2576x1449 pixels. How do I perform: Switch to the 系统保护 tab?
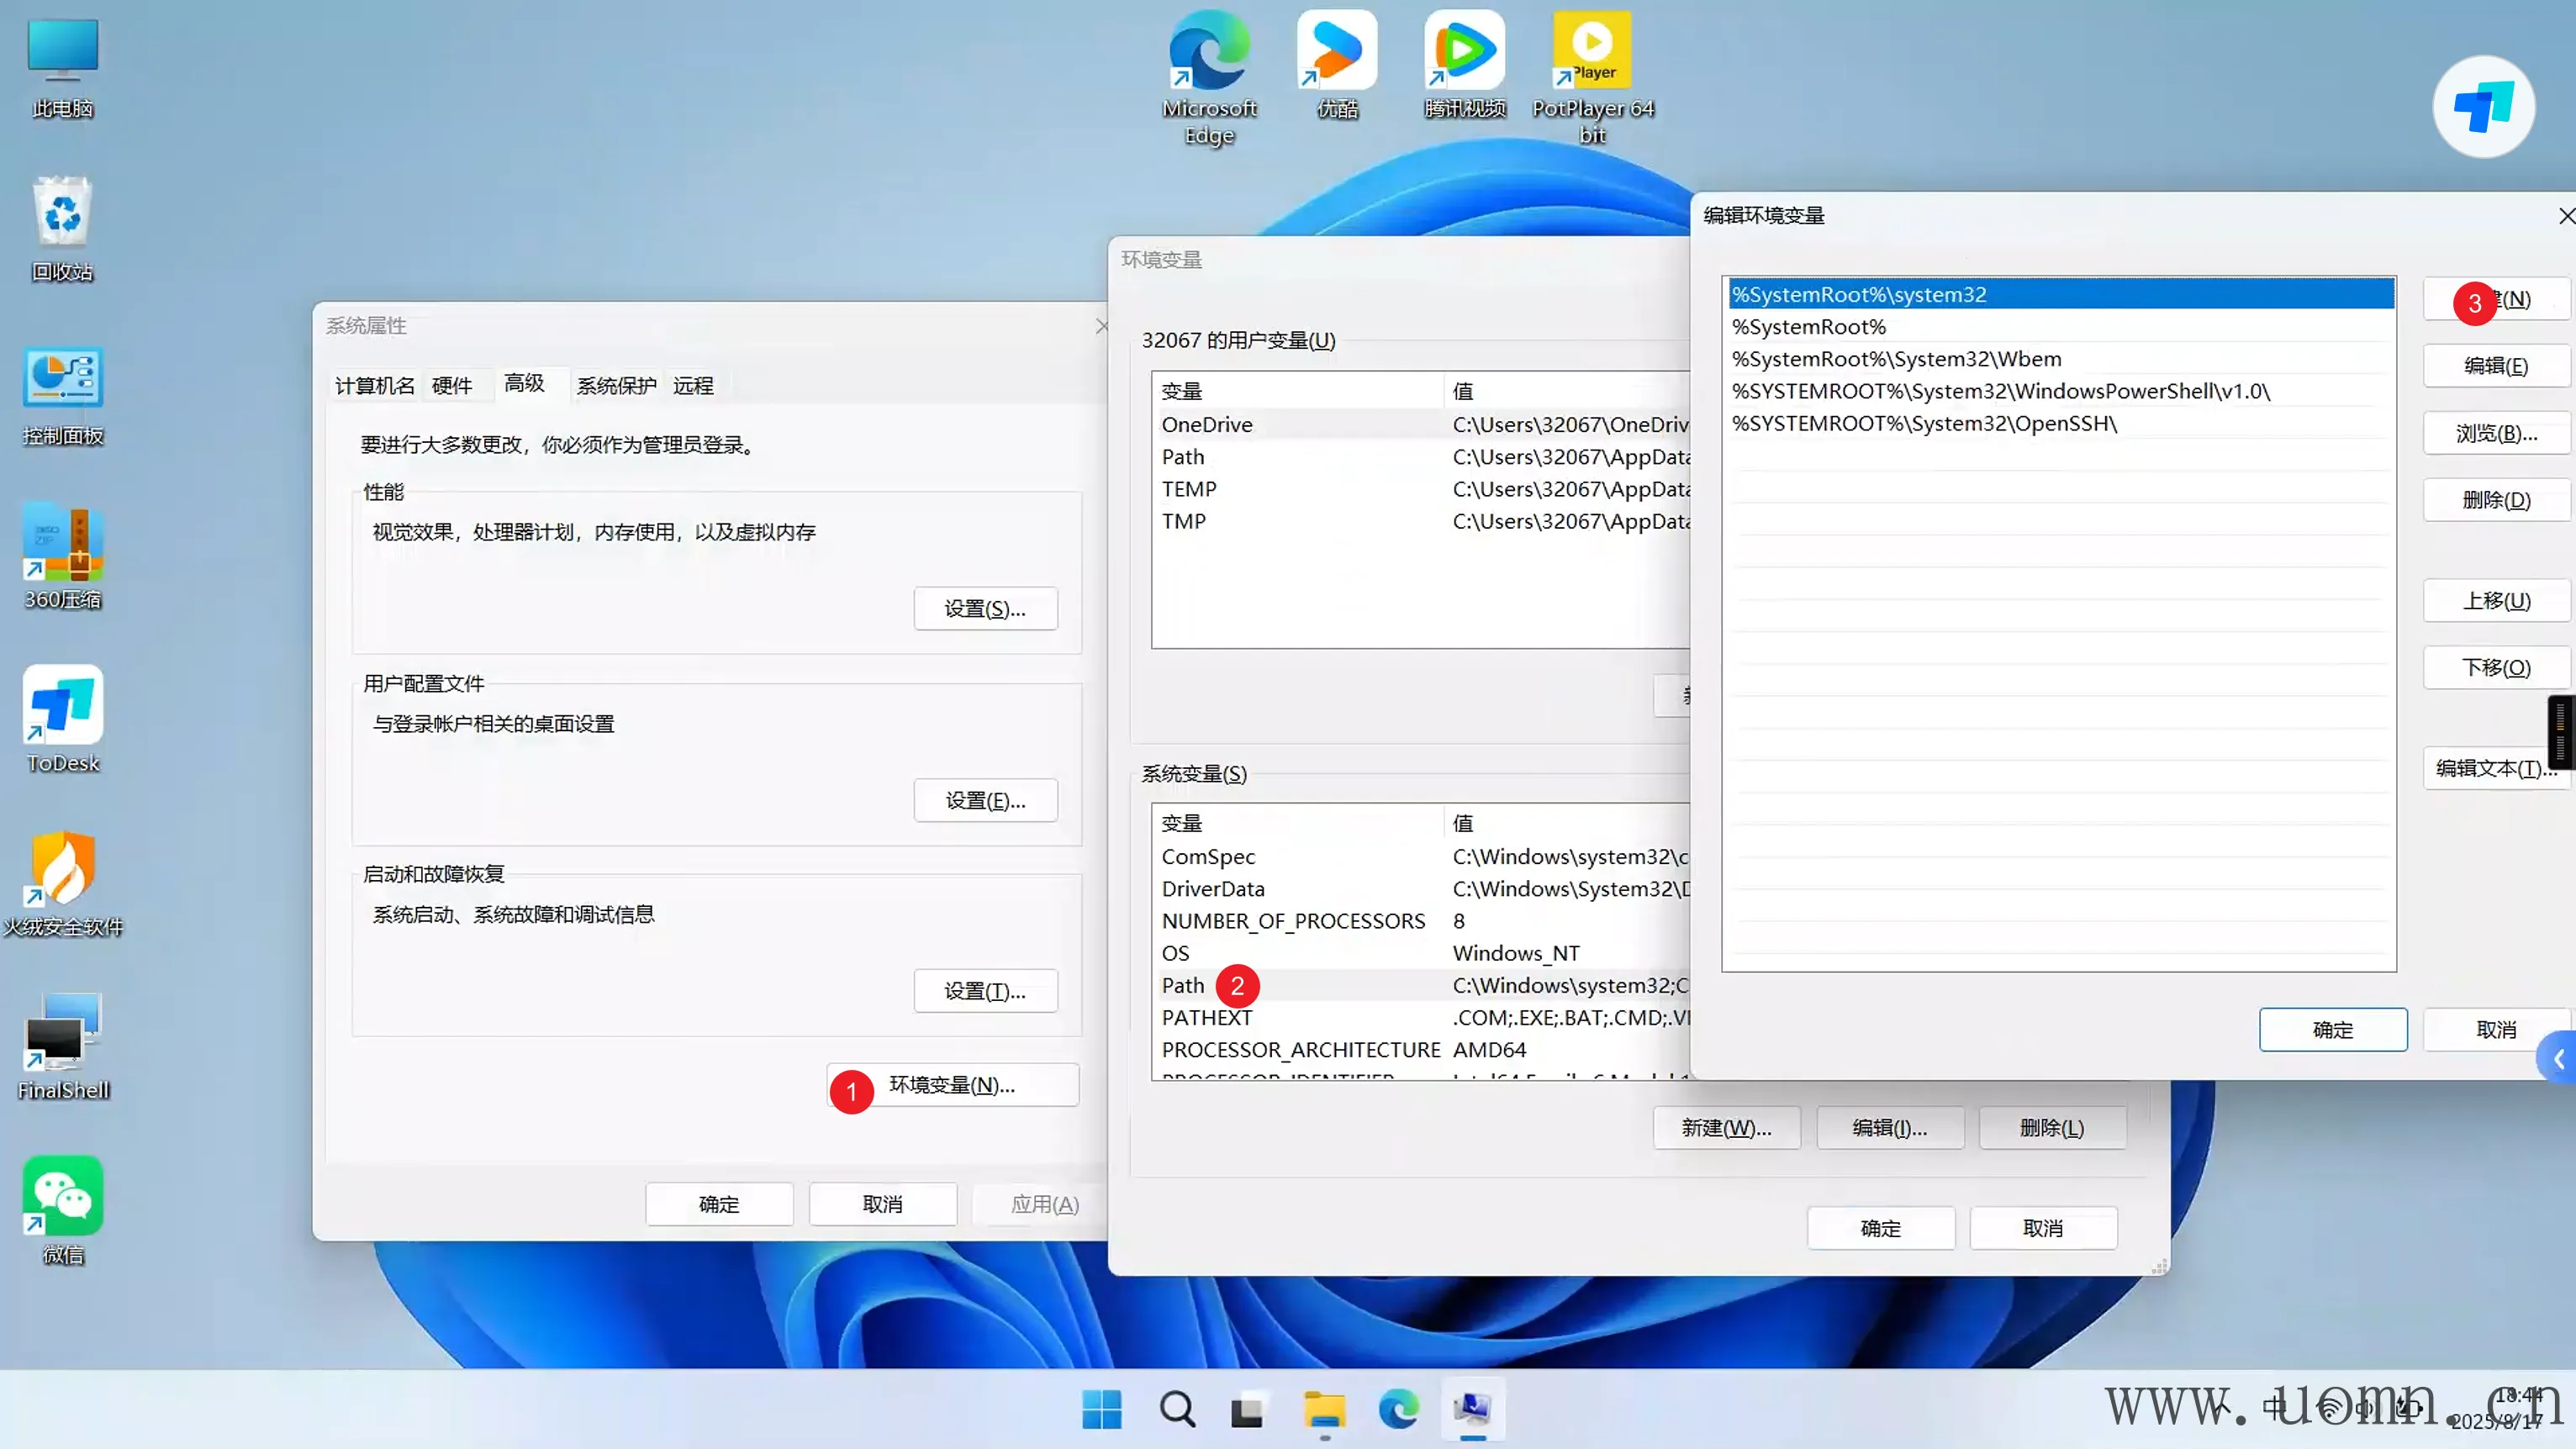616,386
